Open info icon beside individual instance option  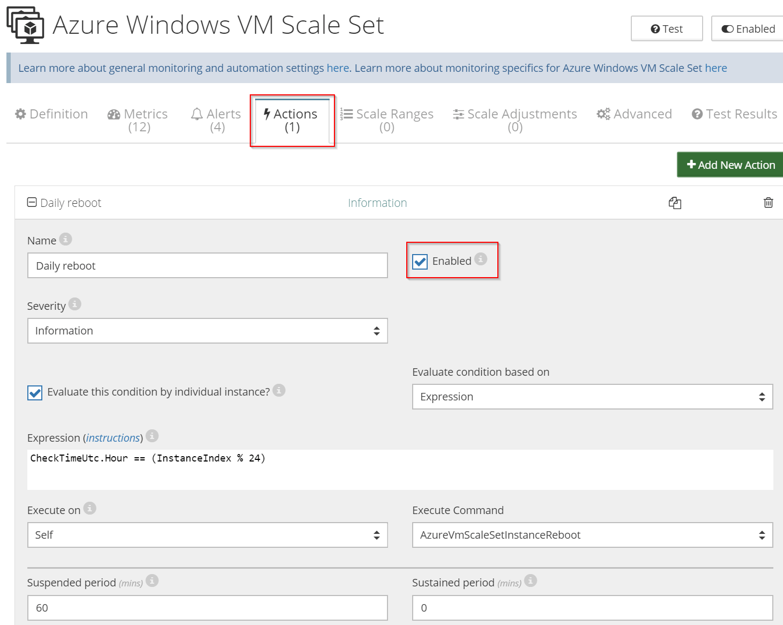click(279, 390)
